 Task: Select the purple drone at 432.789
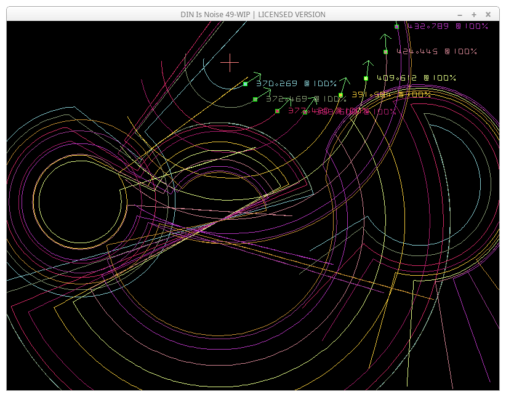coord(397,26)
